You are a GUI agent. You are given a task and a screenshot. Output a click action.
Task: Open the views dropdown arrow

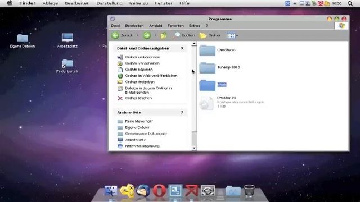click(237, 35)
